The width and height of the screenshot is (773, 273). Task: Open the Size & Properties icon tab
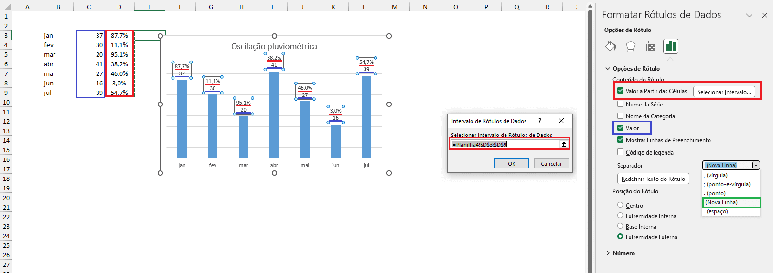coord(651,46)
